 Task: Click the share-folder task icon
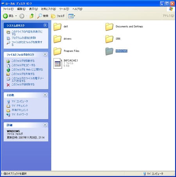coord(8,74)
